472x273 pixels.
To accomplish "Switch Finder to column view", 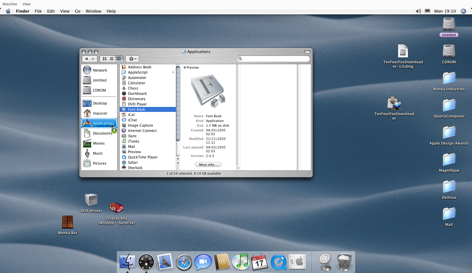I will (x=119, y=59).
